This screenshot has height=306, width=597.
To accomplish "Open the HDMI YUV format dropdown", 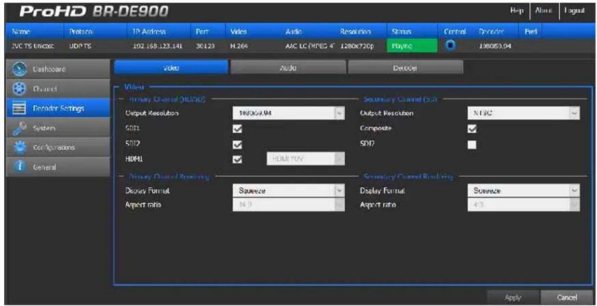I will 305,159.
